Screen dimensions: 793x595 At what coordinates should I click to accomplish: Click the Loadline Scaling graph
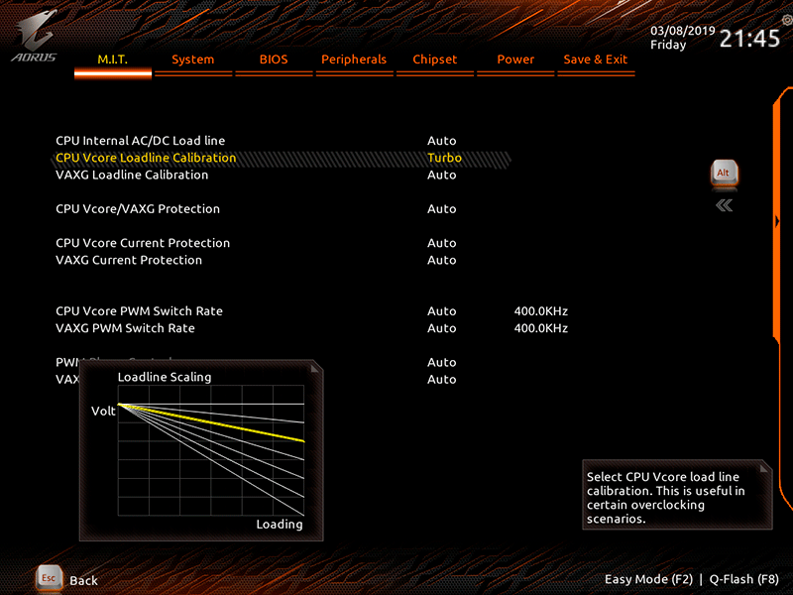tap(211, 450)
